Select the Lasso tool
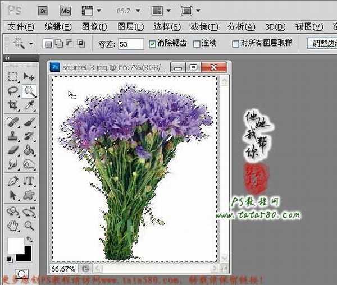The width and height of the screenshot is (337, 285). click(x=13, y=91)
